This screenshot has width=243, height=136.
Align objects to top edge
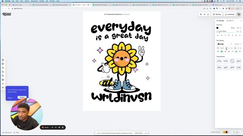[229, 36]
